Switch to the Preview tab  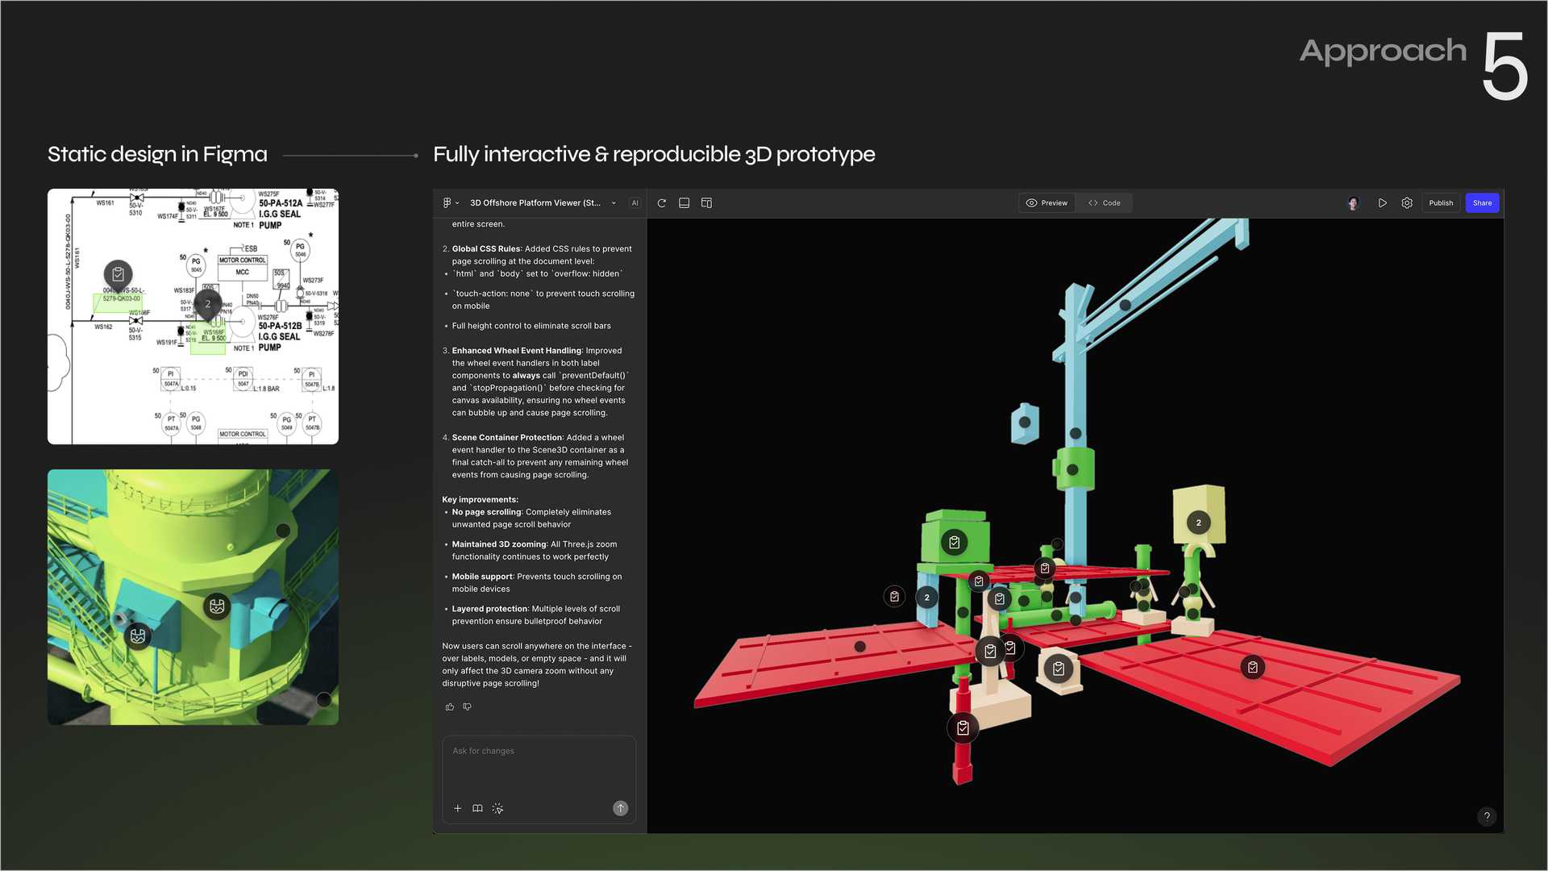pyautogui.click(x=1047, y=203)
